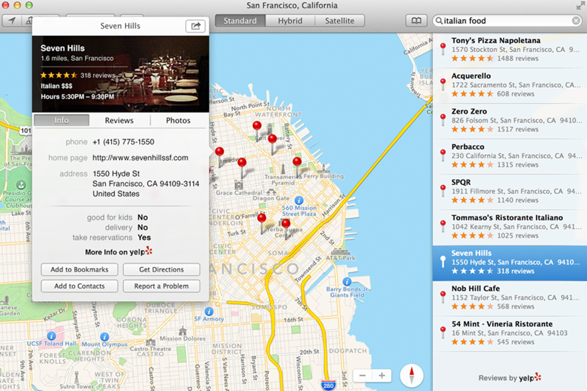Select the Info tab
The image size is (587, 391).
click(62, 120)
